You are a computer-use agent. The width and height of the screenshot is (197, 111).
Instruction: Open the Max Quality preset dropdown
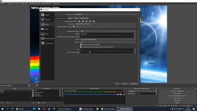tap(108, 39)
